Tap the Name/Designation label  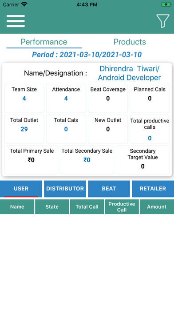(x=55, y=73)
